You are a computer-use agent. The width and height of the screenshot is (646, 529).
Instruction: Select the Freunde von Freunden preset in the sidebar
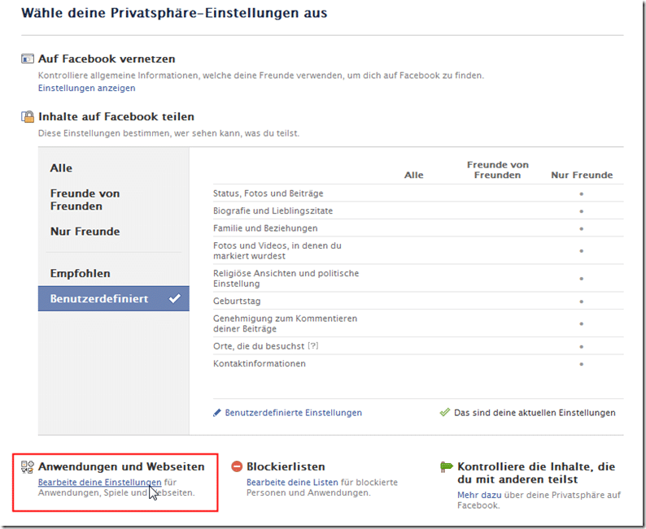[x=85, y=200]
